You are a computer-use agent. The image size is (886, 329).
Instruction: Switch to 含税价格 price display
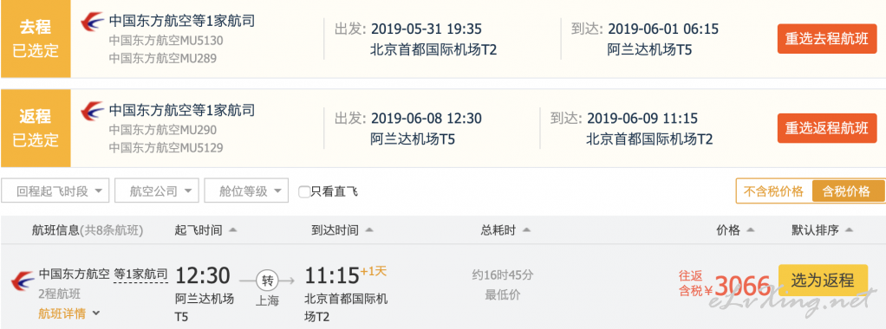click(x=846, y=191)
